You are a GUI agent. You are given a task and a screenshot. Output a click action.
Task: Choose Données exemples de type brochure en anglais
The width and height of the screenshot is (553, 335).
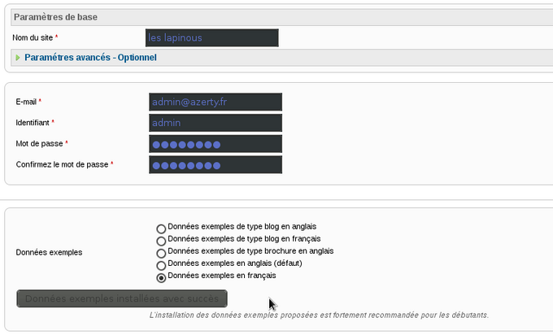pos(161,254)
